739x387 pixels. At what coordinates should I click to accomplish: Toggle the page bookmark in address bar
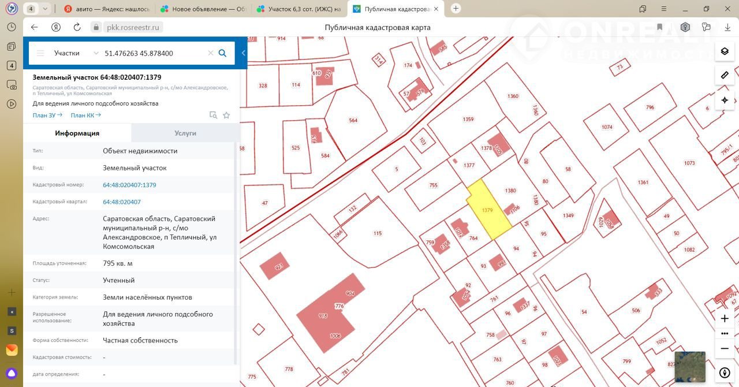pos(659,27)
